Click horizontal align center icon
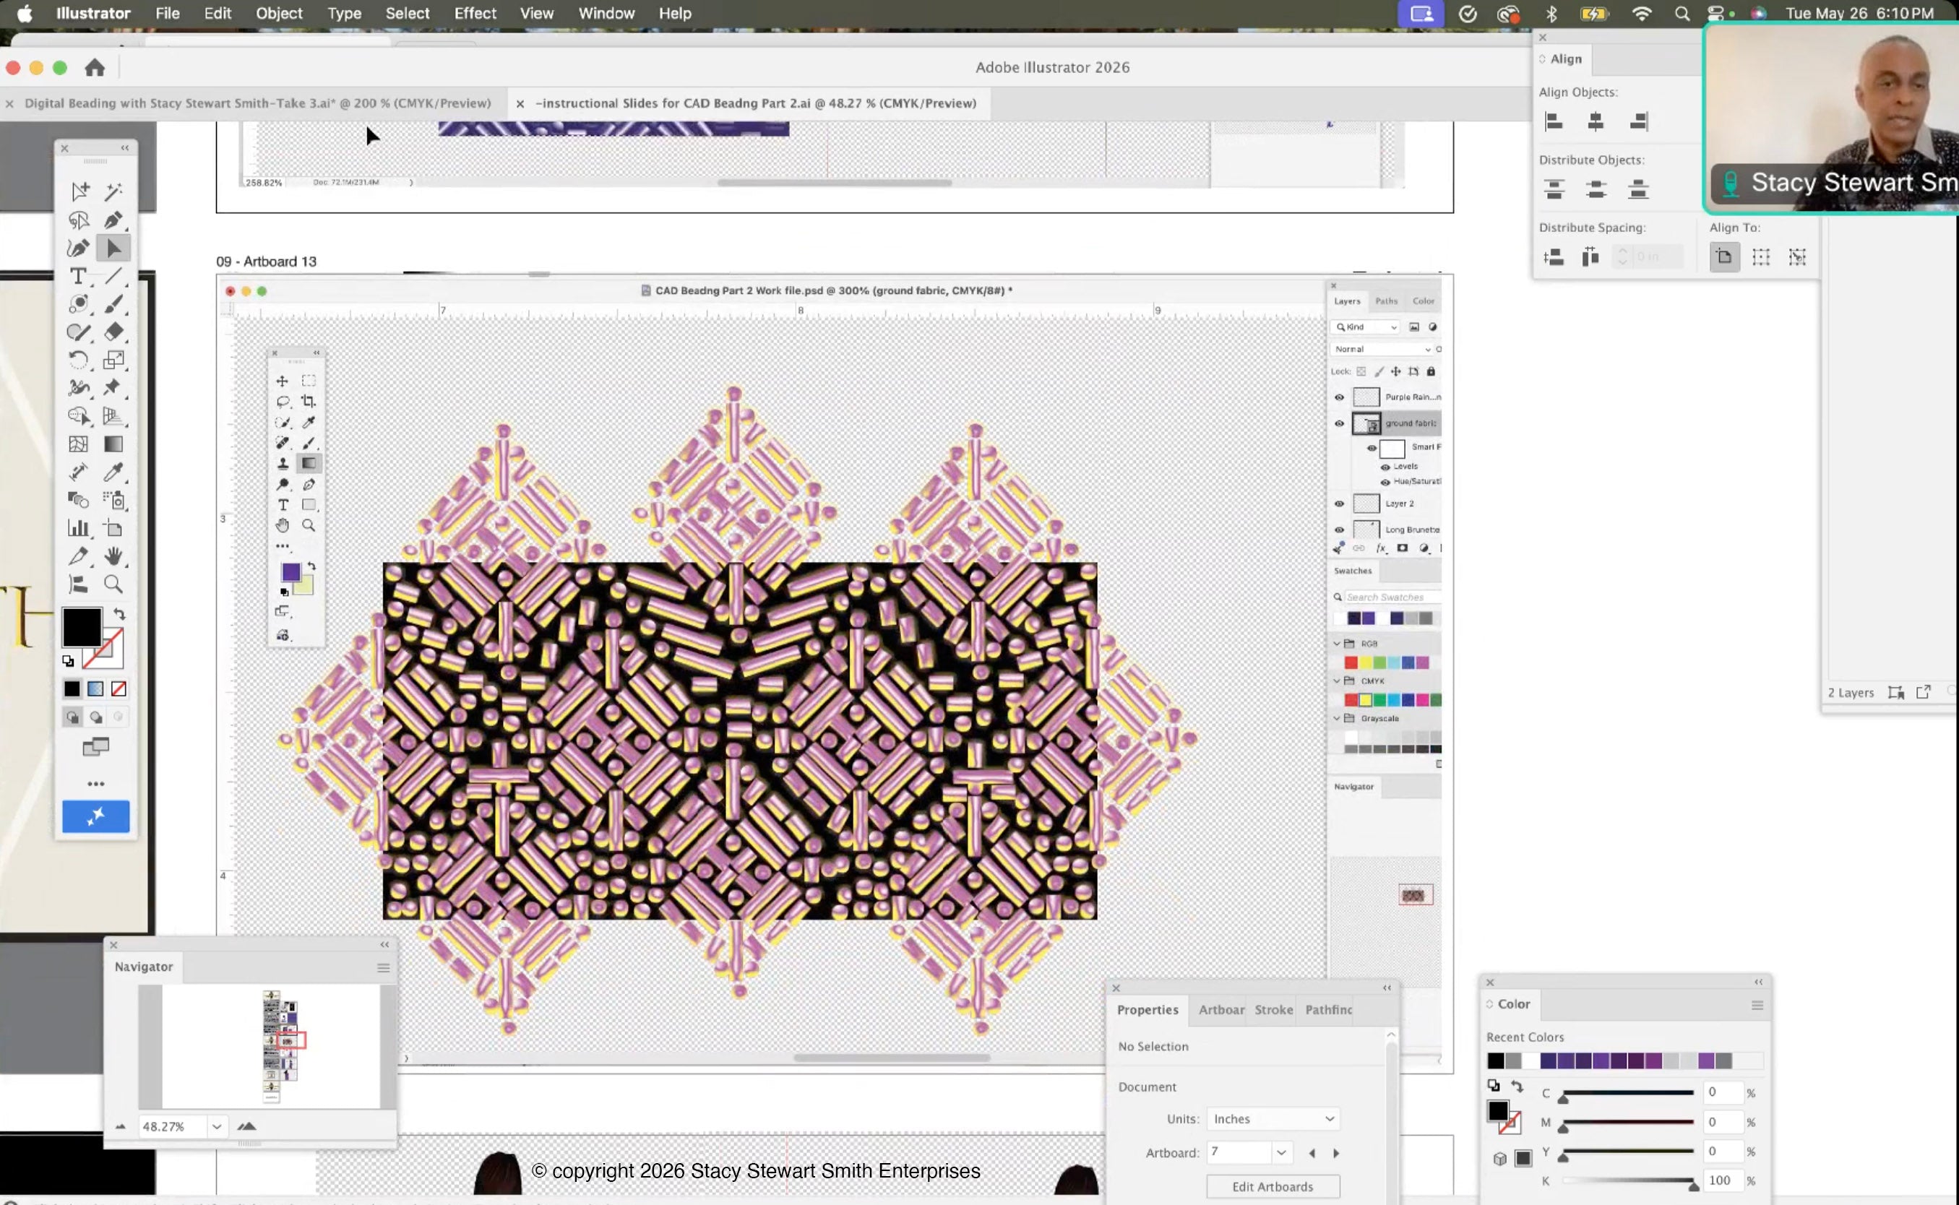The image size is (1959, 1205). point(1596,121)
